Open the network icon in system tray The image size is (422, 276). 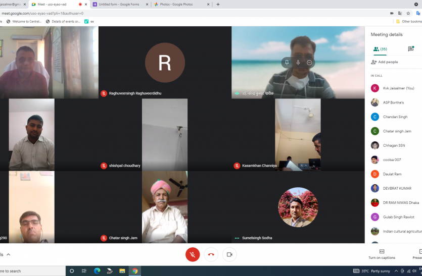pos(408,271)
